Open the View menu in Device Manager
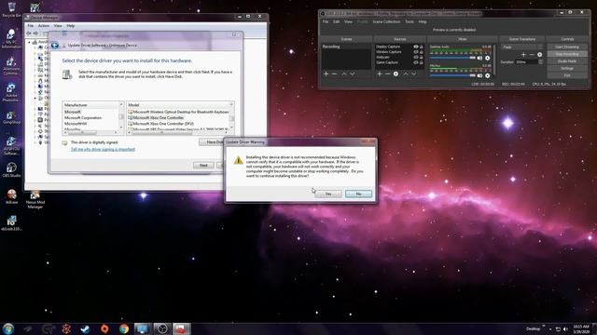This screenshot has width=597, height=335. (x=58, y=26)
